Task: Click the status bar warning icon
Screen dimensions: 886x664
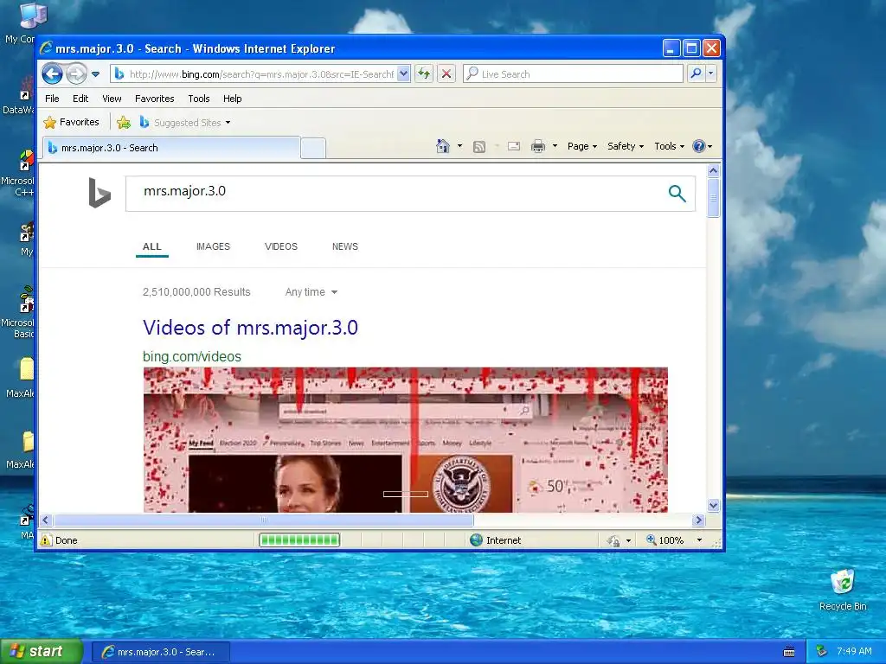Action: click(47, 540)
